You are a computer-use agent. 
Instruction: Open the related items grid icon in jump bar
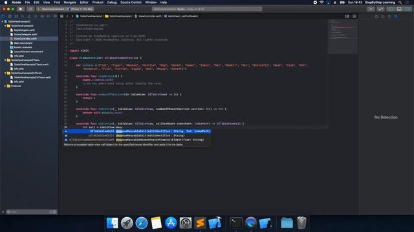pos(62,16)
